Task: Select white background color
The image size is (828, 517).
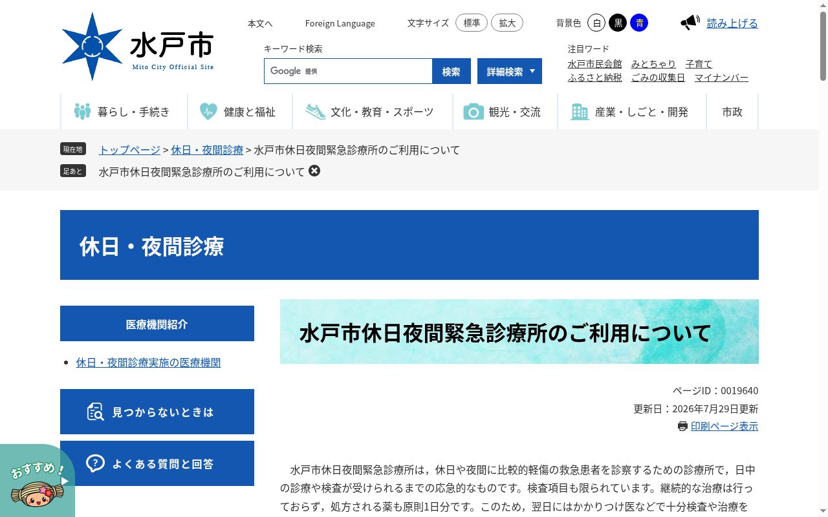Action: (x=596, y=23)
